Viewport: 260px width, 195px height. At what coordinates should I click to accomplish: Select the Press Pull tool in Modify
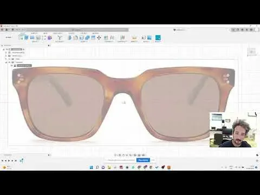point(70,37)
